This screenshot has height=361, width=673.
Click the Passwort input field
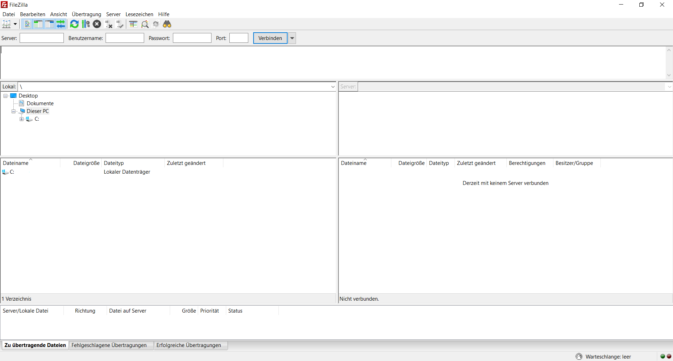pyautogui.click(x=192, y=38)
